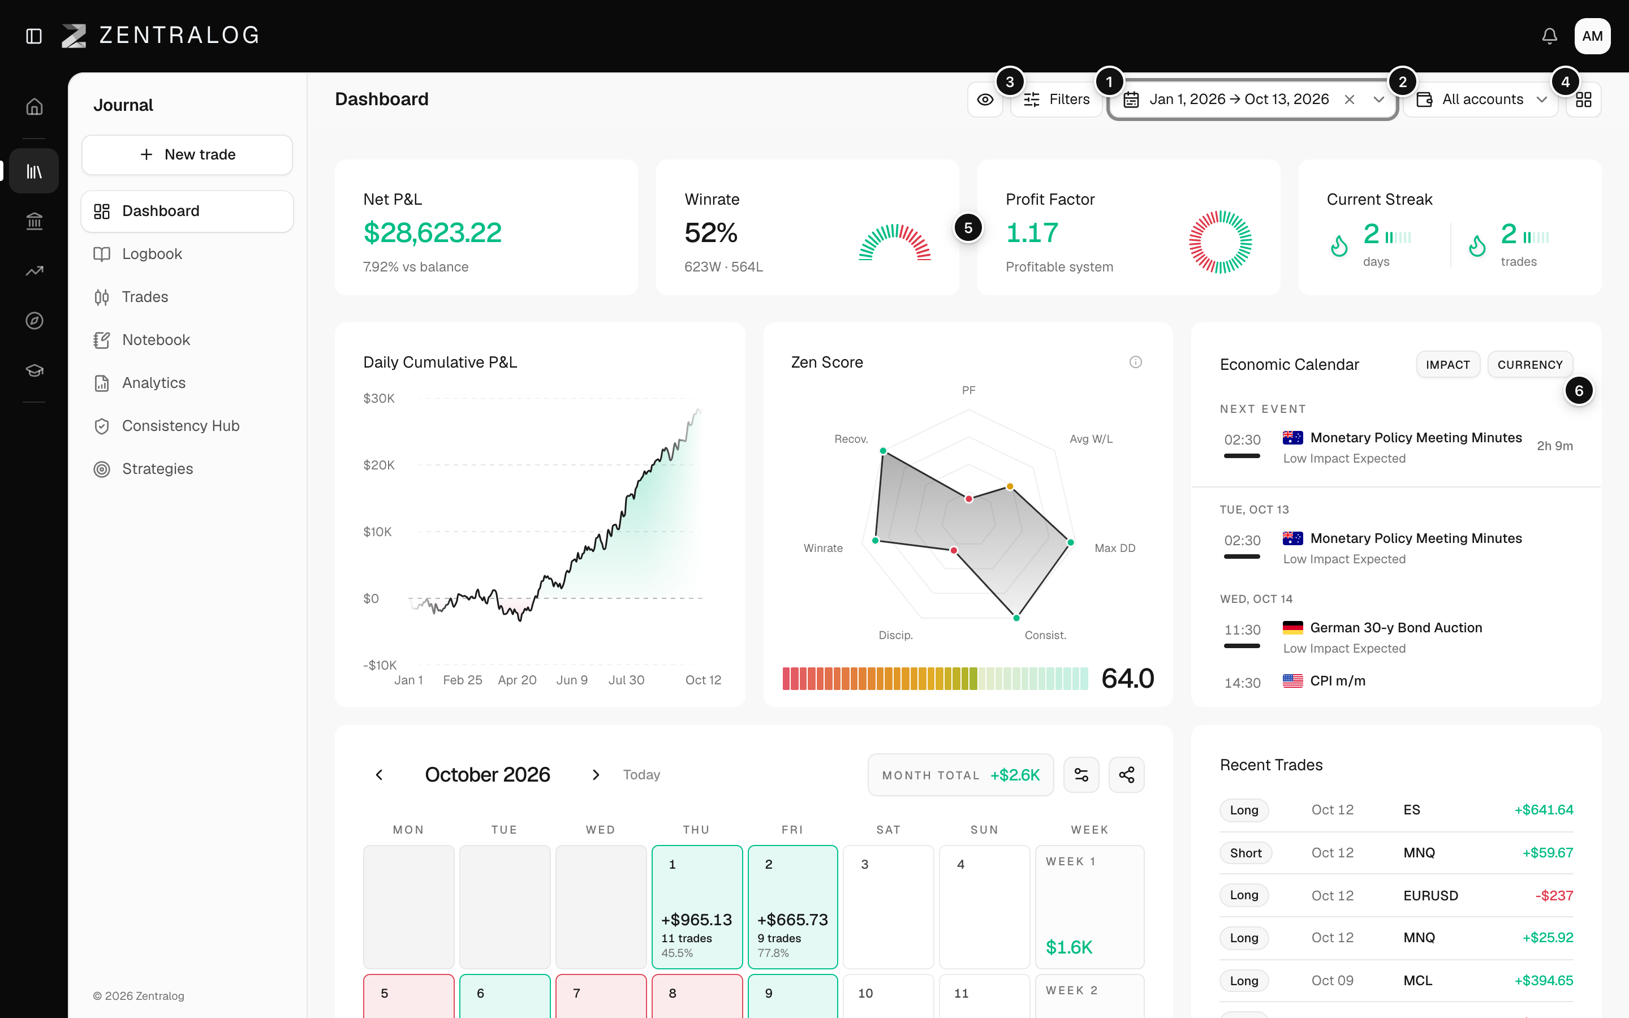Viewport: 1629px width, 1018px height.
Task: Click the Zen Score color bar
Action: click(x=935, y=679)
